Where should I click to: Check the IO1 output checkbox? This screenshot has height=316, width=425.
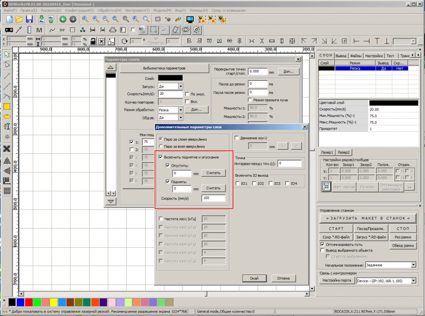click(236, 183)
